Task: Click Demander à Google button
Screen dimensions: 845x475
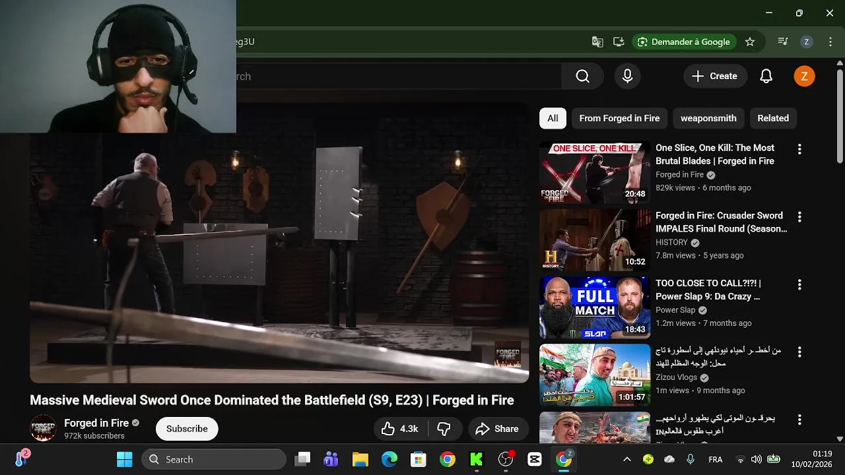Action: [684, 42]
